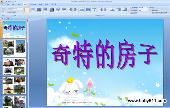Open Custom Animation (自定义动画) pane

click(11, 12)
